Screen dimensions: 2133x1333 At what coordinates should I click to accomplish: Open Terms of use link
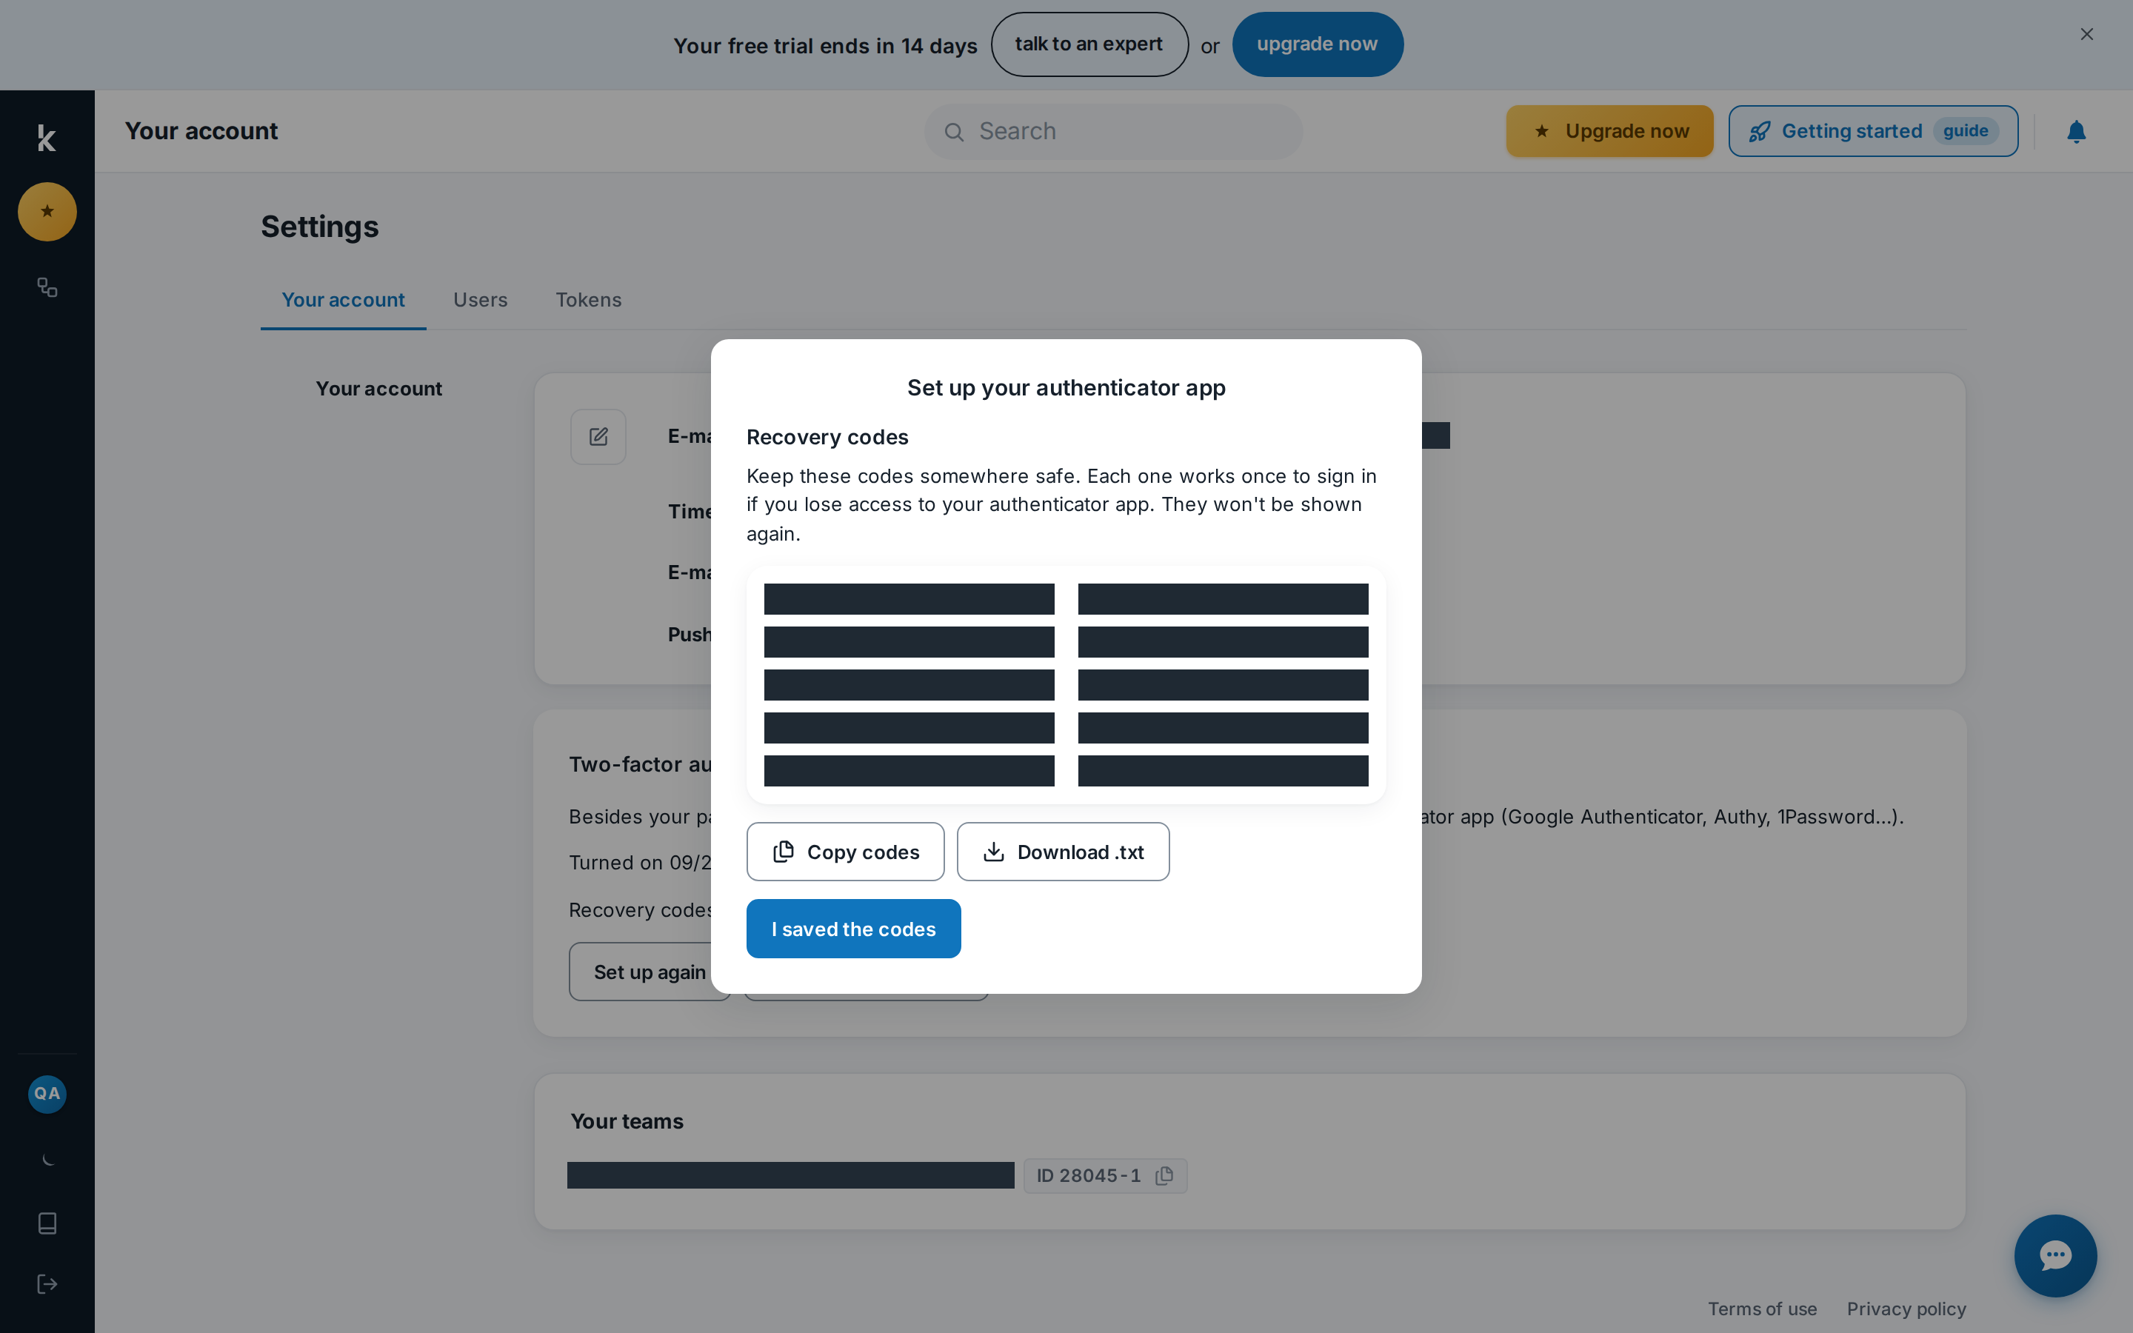(1762, 1309)
